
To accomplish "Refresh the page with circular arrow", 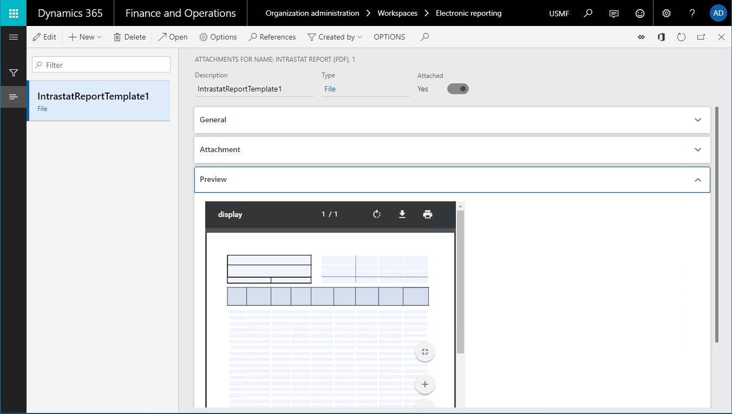I will [681, 37].
